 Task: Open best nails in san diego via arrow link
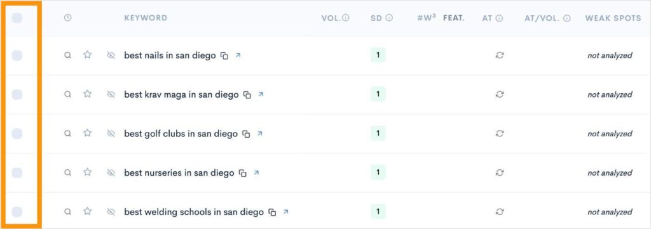click(238, 55)
